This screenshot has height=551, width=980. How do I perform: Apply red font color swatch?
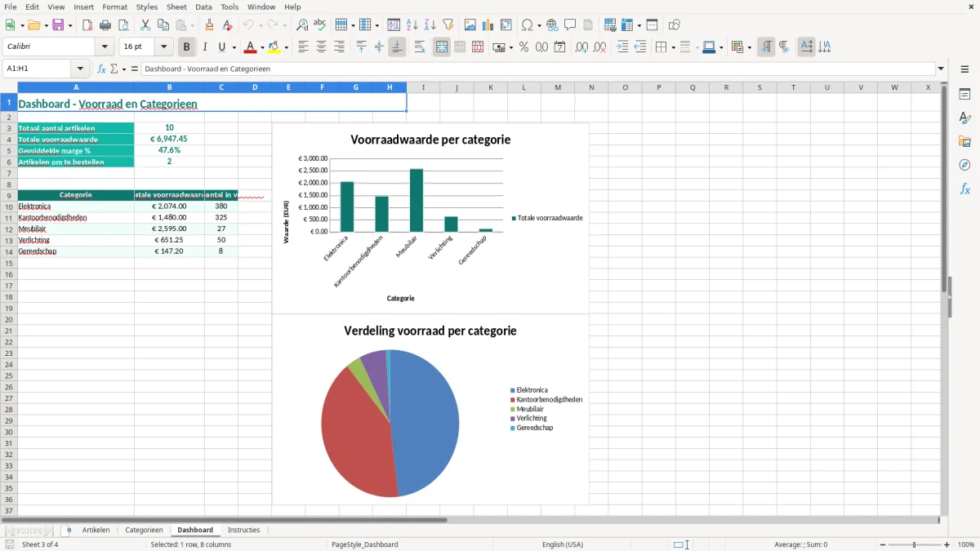point(250,47)
